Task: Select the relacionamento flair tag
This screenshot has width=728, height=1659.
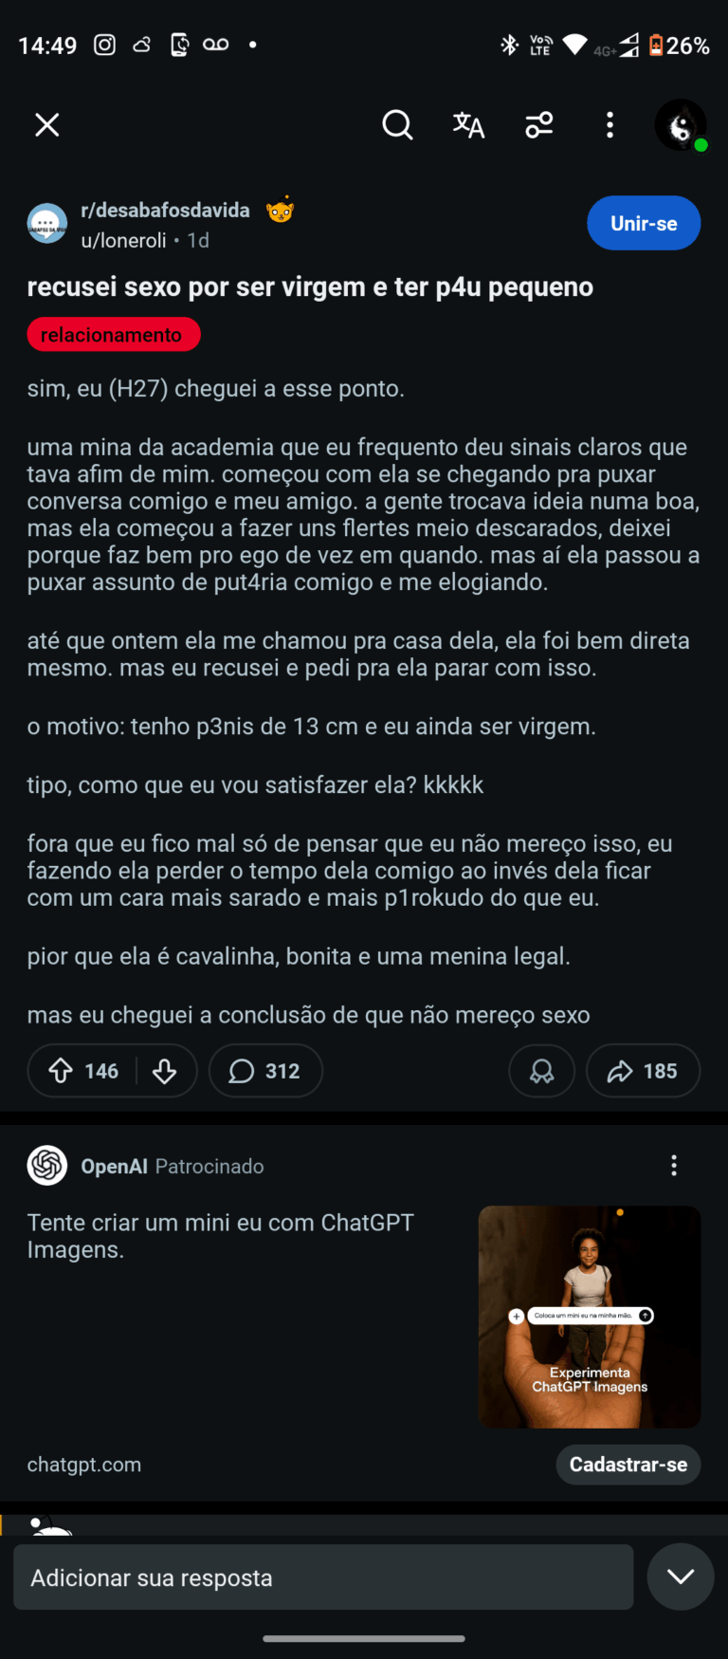Action: tap(114, 335)
